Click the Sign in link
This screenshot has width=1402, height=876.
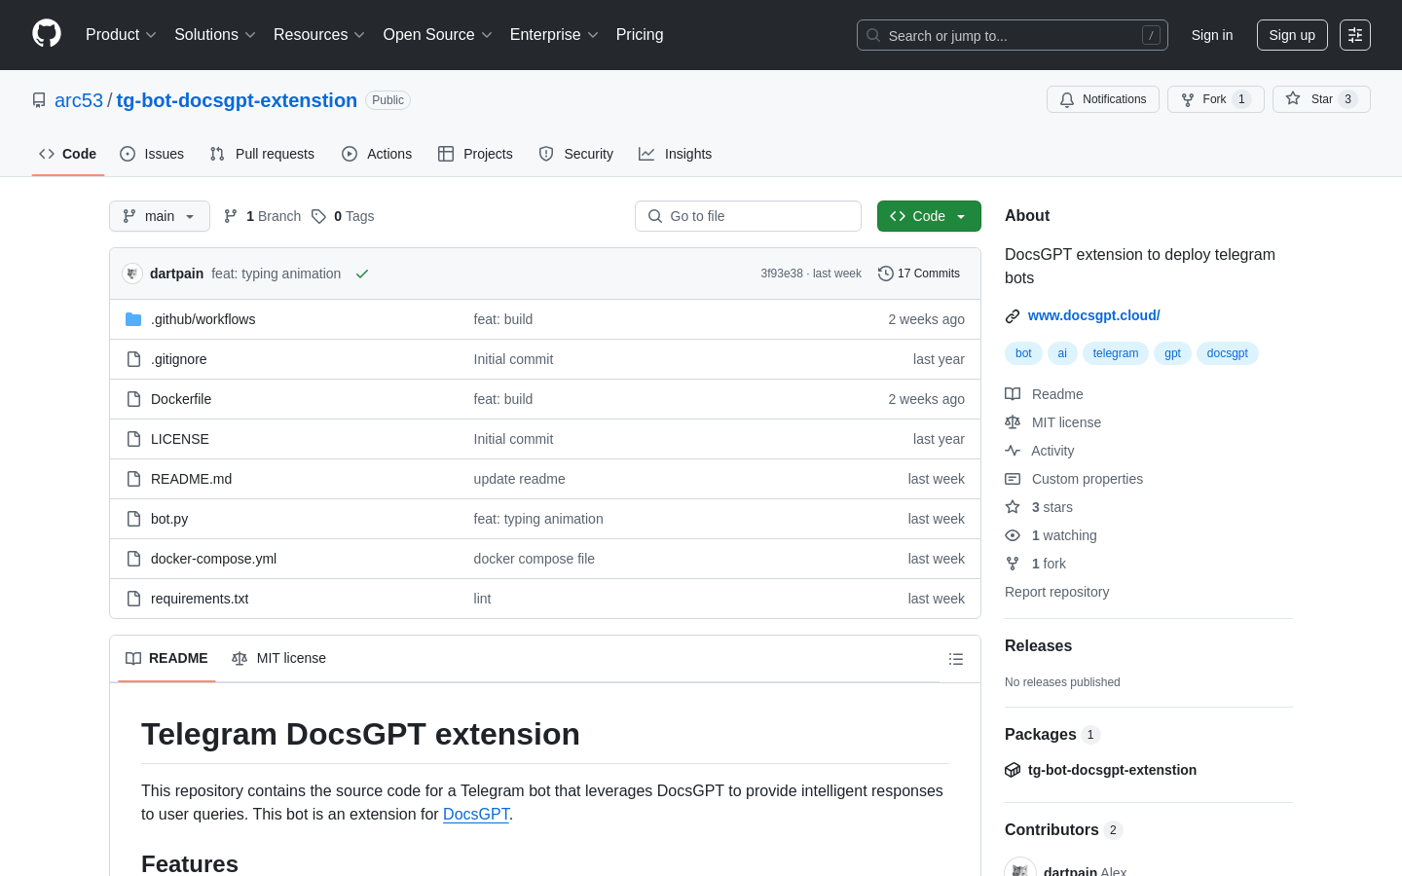coord(1212,35)
